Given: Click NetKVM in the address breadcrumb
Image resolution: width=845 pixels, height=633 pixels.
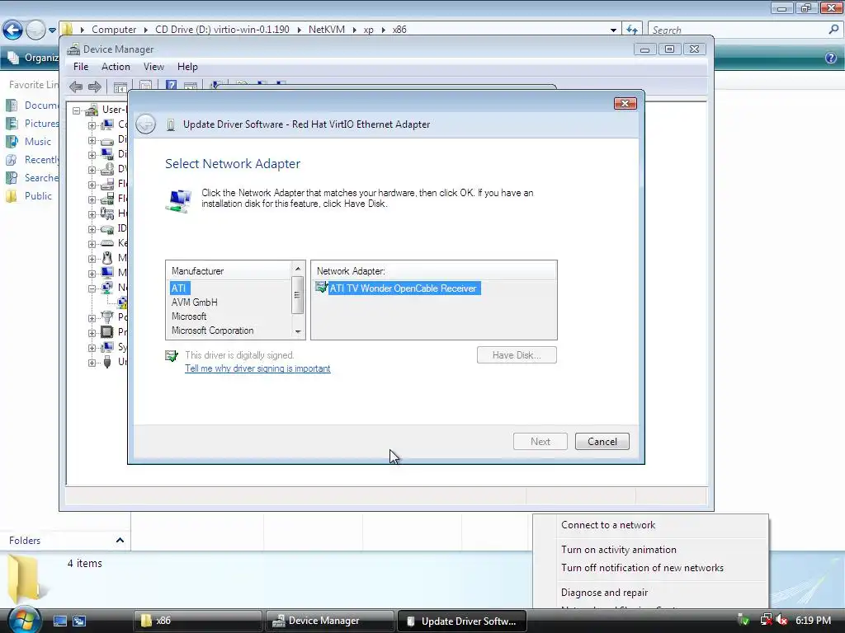Looking at the screenshot, I should pos(327,30).
